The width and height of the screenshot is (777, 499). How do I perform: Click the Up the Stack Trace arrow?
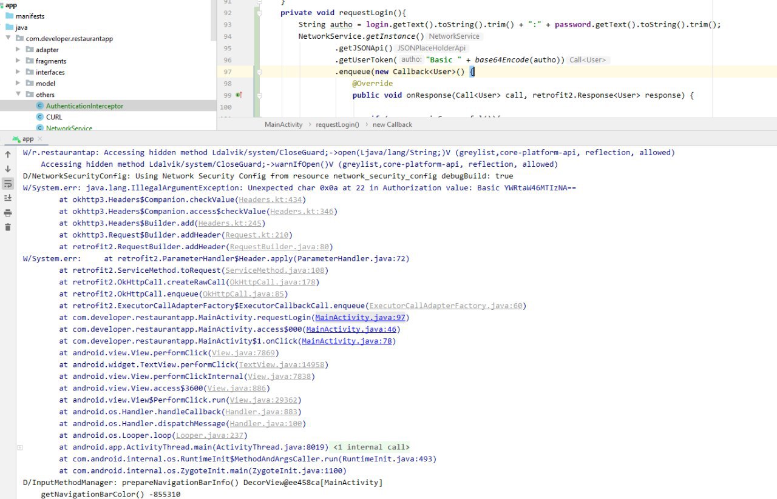coord(8,154)
